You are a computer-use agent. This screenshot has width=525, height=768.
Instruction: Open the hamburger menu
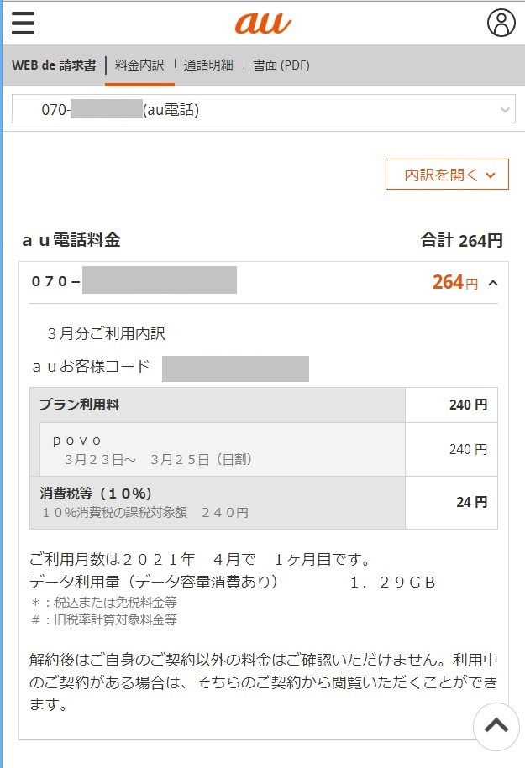point(24,23)
